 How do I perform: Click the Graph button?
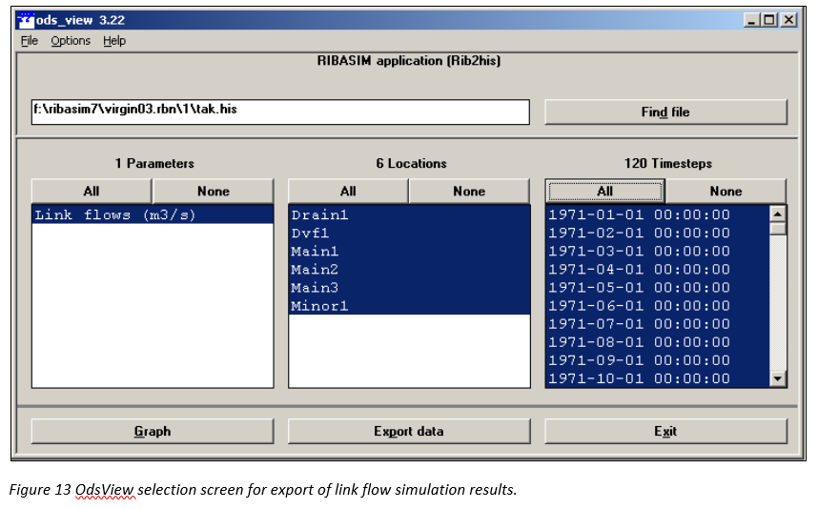(x=153, y=431)
